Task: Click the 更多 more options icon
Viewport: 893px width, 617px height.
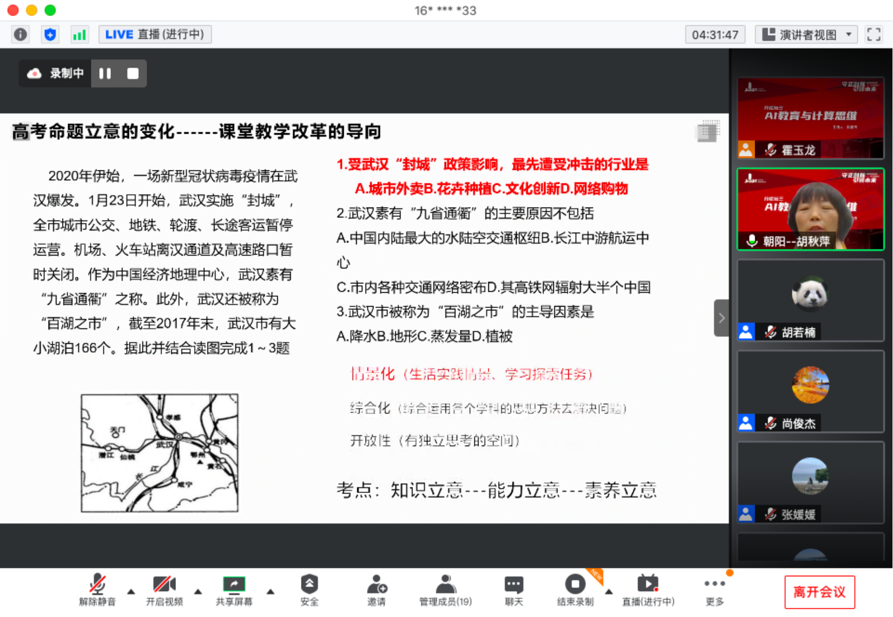Action: pyautogui.click(x=714, y=590)
